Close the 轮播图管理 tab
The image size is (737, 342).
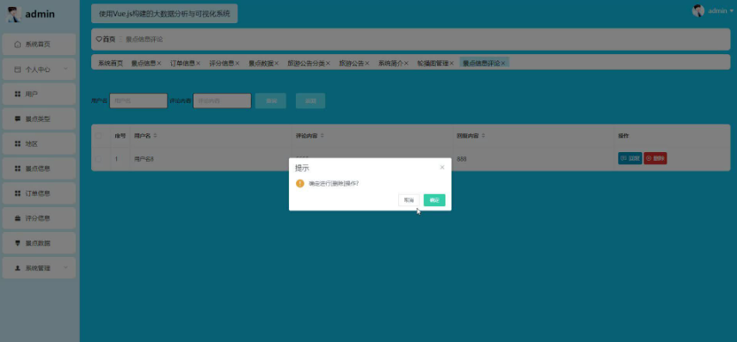click(x=451, y=63)
